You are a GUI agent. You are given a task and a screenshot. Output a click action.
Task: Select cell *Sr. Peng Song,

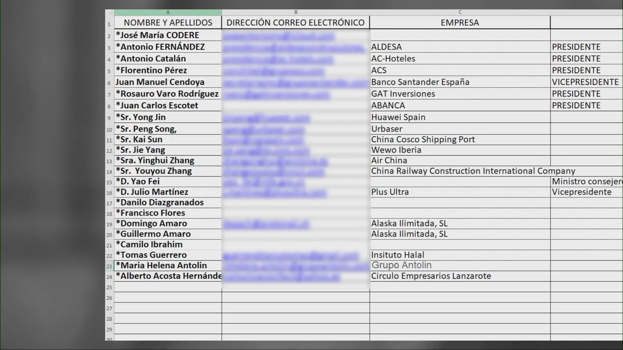click(x=168, y=128)
